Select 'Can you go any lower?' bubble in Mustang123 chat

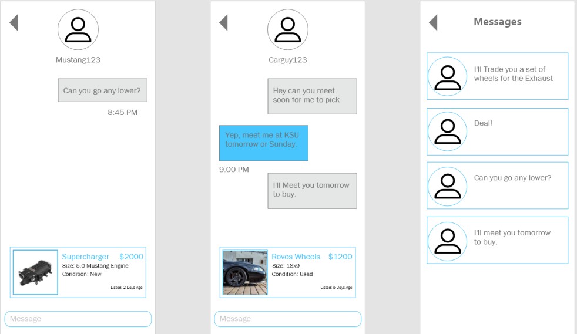coord(103,90)
